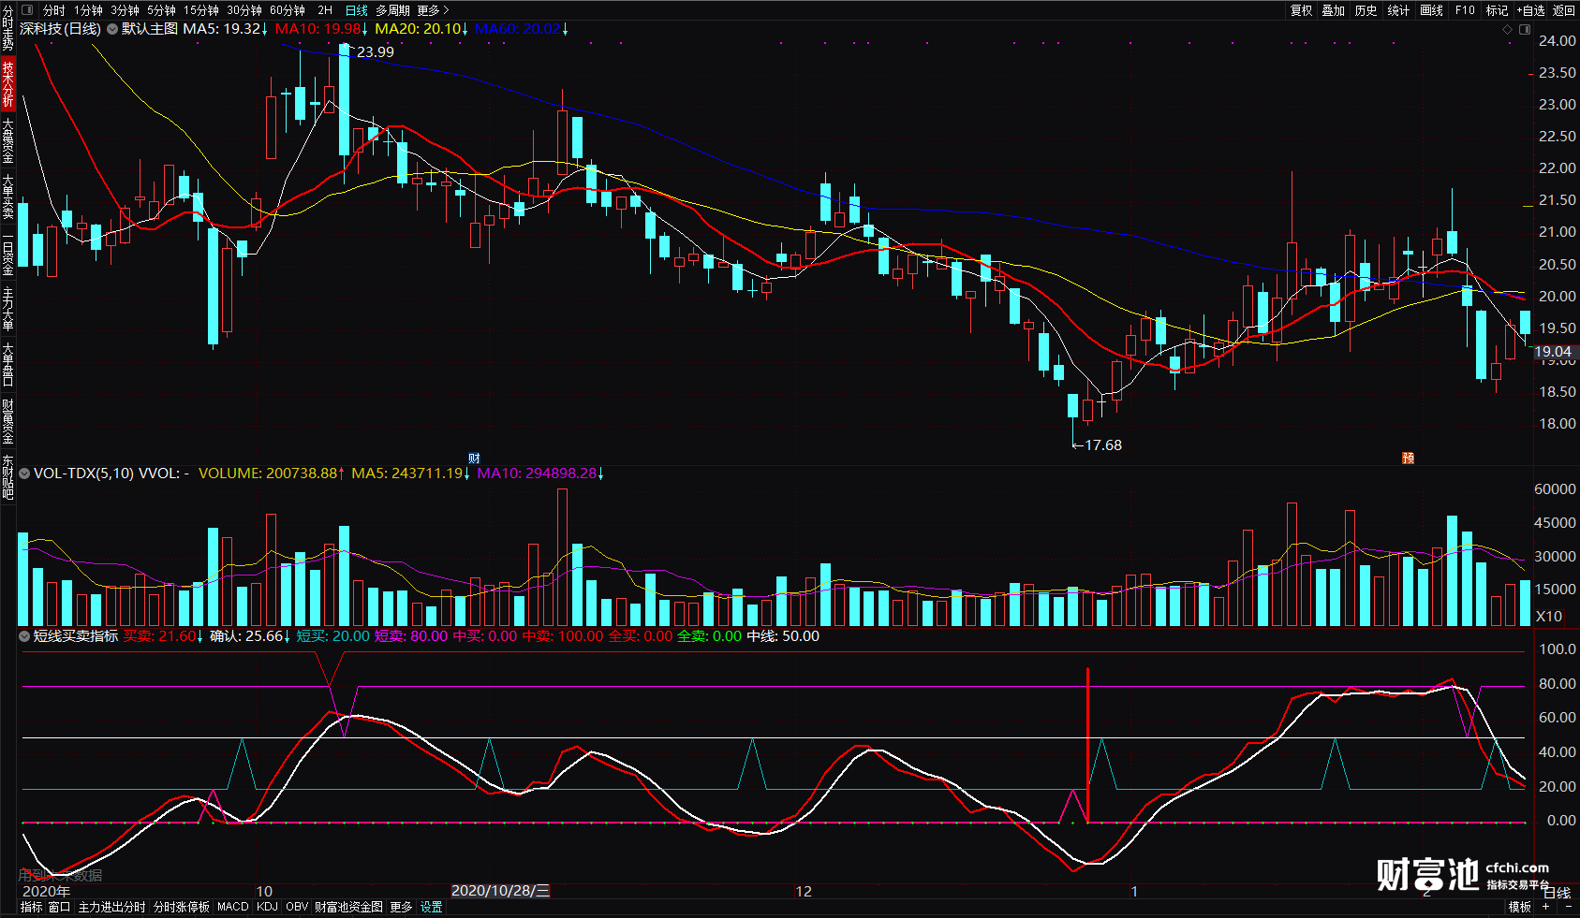1580x918 pixels.
Task: Expand the 短线买卖指标 indicator dropdown
Action: (25, 636)
